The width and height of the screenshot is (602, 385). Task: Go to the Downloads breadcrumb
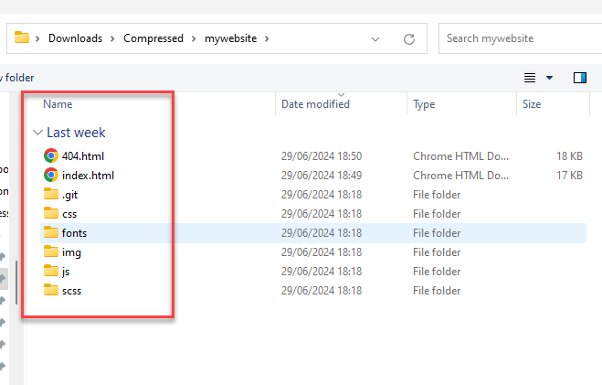[75, 38]
